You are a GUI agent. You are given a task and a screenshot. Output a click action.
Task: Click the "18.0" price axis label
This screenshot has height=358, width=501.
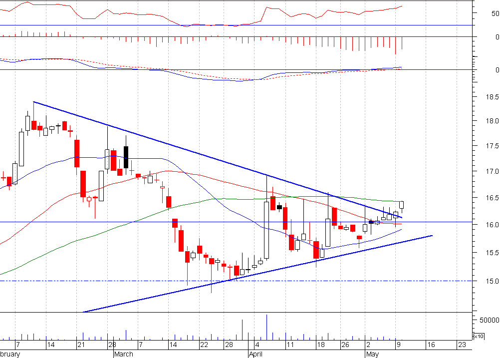click(492, 121)
